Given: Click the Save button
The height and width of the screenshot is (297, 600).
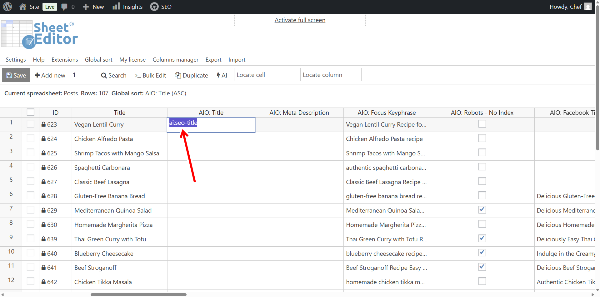Looking at the screenshot, I should coord(16,75).
